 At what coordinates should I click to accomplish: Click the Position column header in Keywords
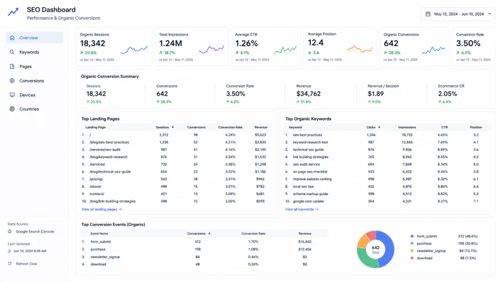(x=476, y=127)
